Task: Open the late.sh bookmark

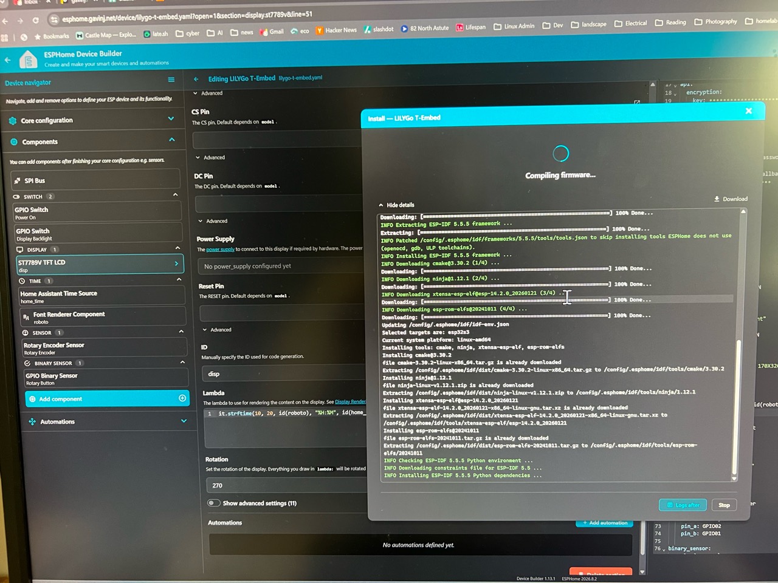Action: [x=156, y=34]
